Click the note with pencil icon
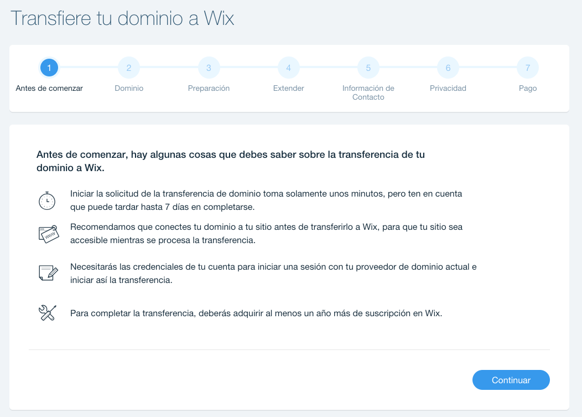The image size is (582, 417). (x=48, y=273)
